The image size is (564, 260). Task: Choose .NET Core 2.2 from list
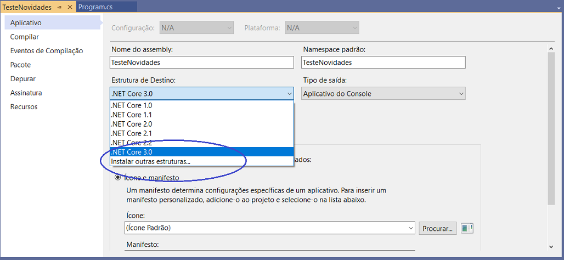pyautogui.click(x=202, y=143)
